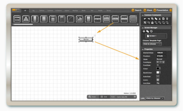
Task: Start Presentation mode from top bar
Action: [161, 10]
